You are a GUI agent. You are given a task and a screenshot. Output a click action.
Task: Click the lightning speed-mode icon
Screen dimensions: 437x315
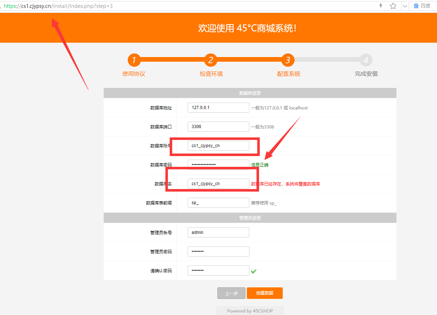[x=381, y=6]
